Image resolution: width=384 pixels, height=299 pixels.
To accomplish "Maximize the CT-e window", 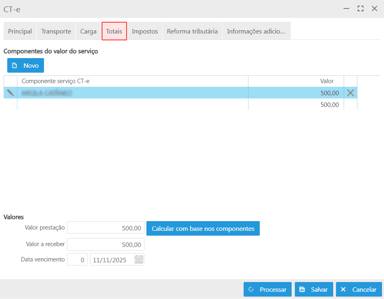I will pyautogui.click(x=361, y=8).
